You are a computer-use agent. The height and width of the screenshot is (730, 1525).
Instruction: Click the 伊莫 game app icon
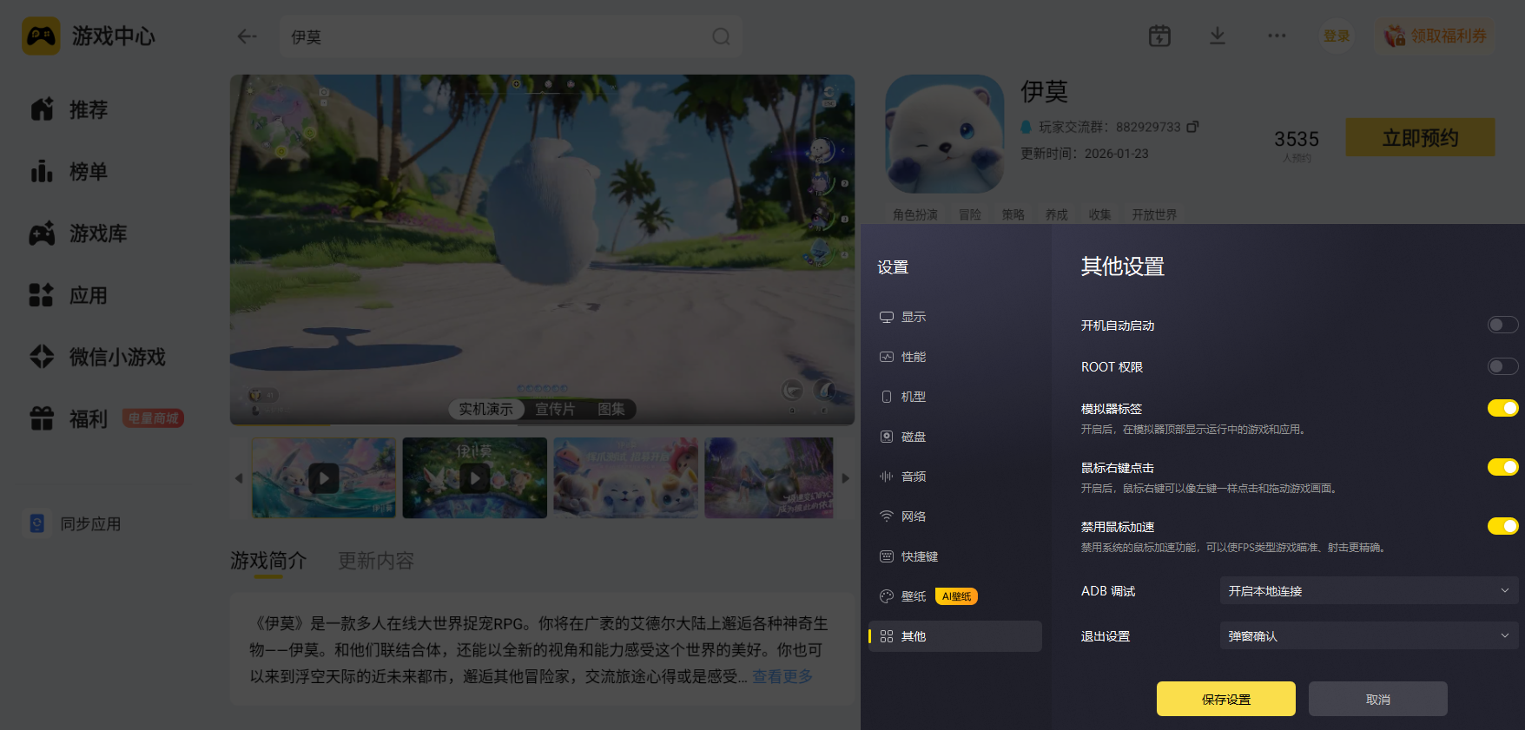pyautogui.click(x=945, y=134)
